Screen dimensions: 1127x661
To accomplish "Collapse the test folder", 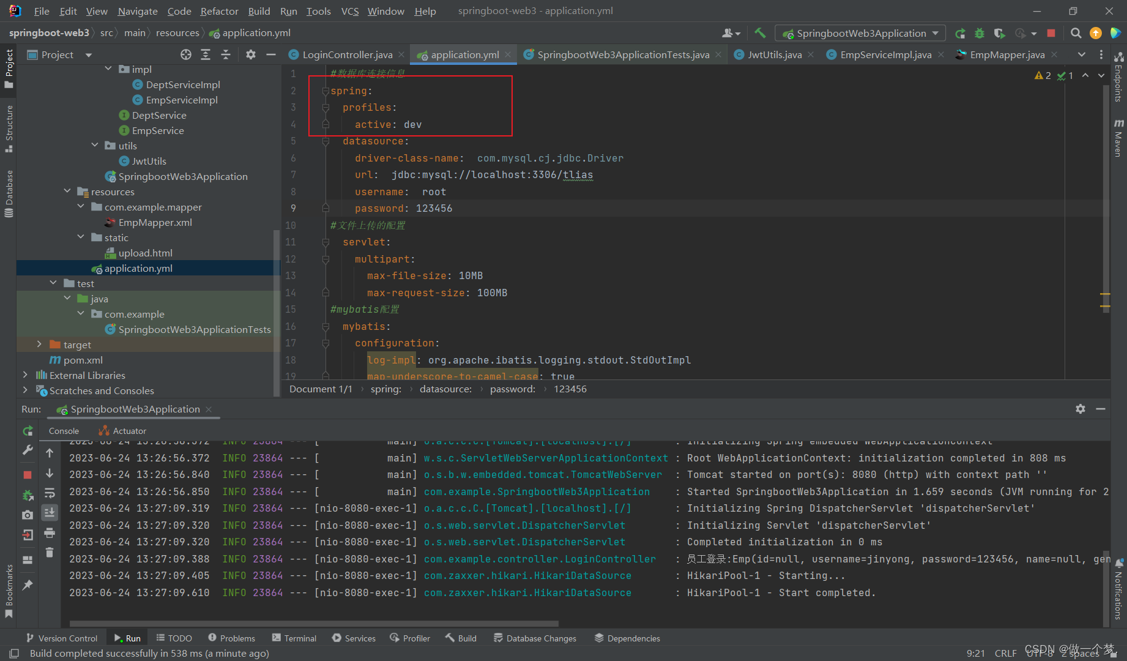I will [53, 283].
